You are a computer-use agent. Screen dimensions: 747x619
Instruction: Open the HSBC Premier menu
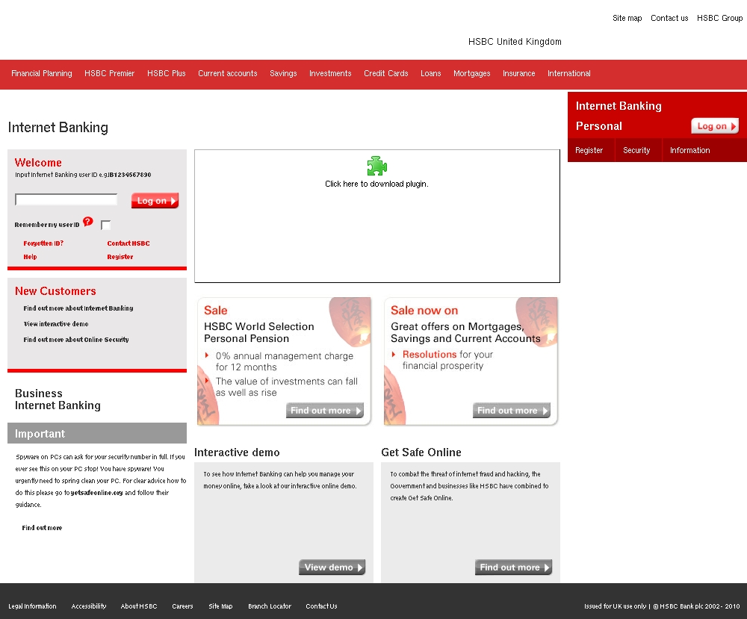click(x=110, y=73)
